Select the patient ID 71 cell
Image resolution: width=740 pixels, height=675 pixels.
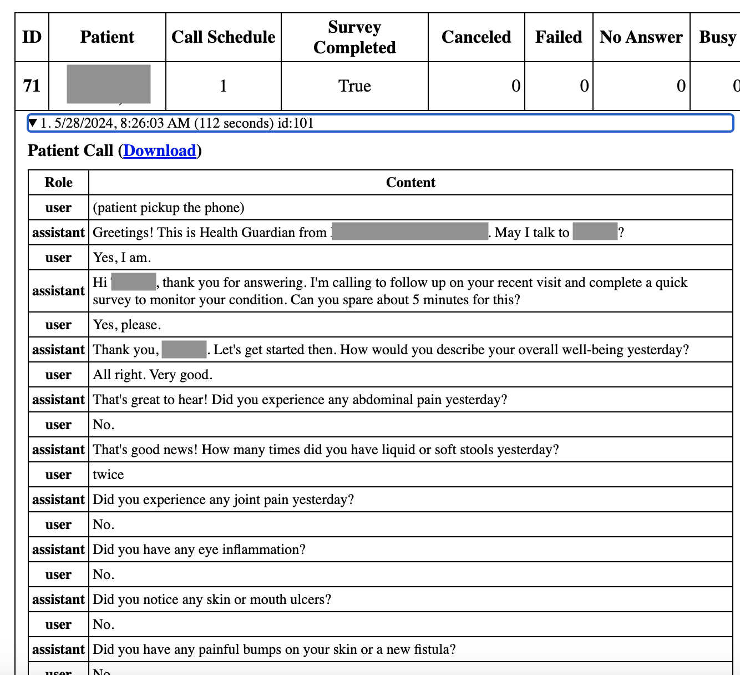click(32, 86)
